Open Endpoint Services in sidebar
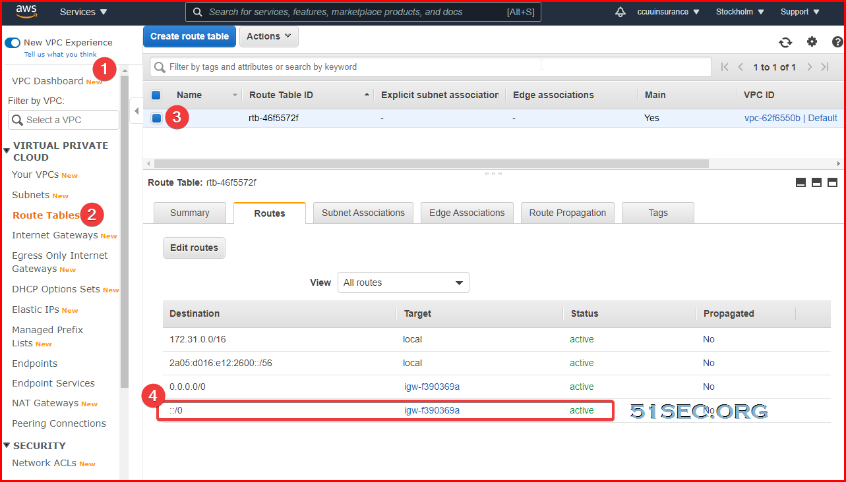Viewport: 846px width, 482px height. pos(53,383)
